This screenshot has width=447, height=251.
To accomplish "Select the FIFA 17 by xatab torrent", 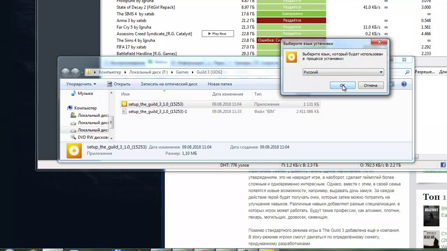I will click(x=131, y=47).
